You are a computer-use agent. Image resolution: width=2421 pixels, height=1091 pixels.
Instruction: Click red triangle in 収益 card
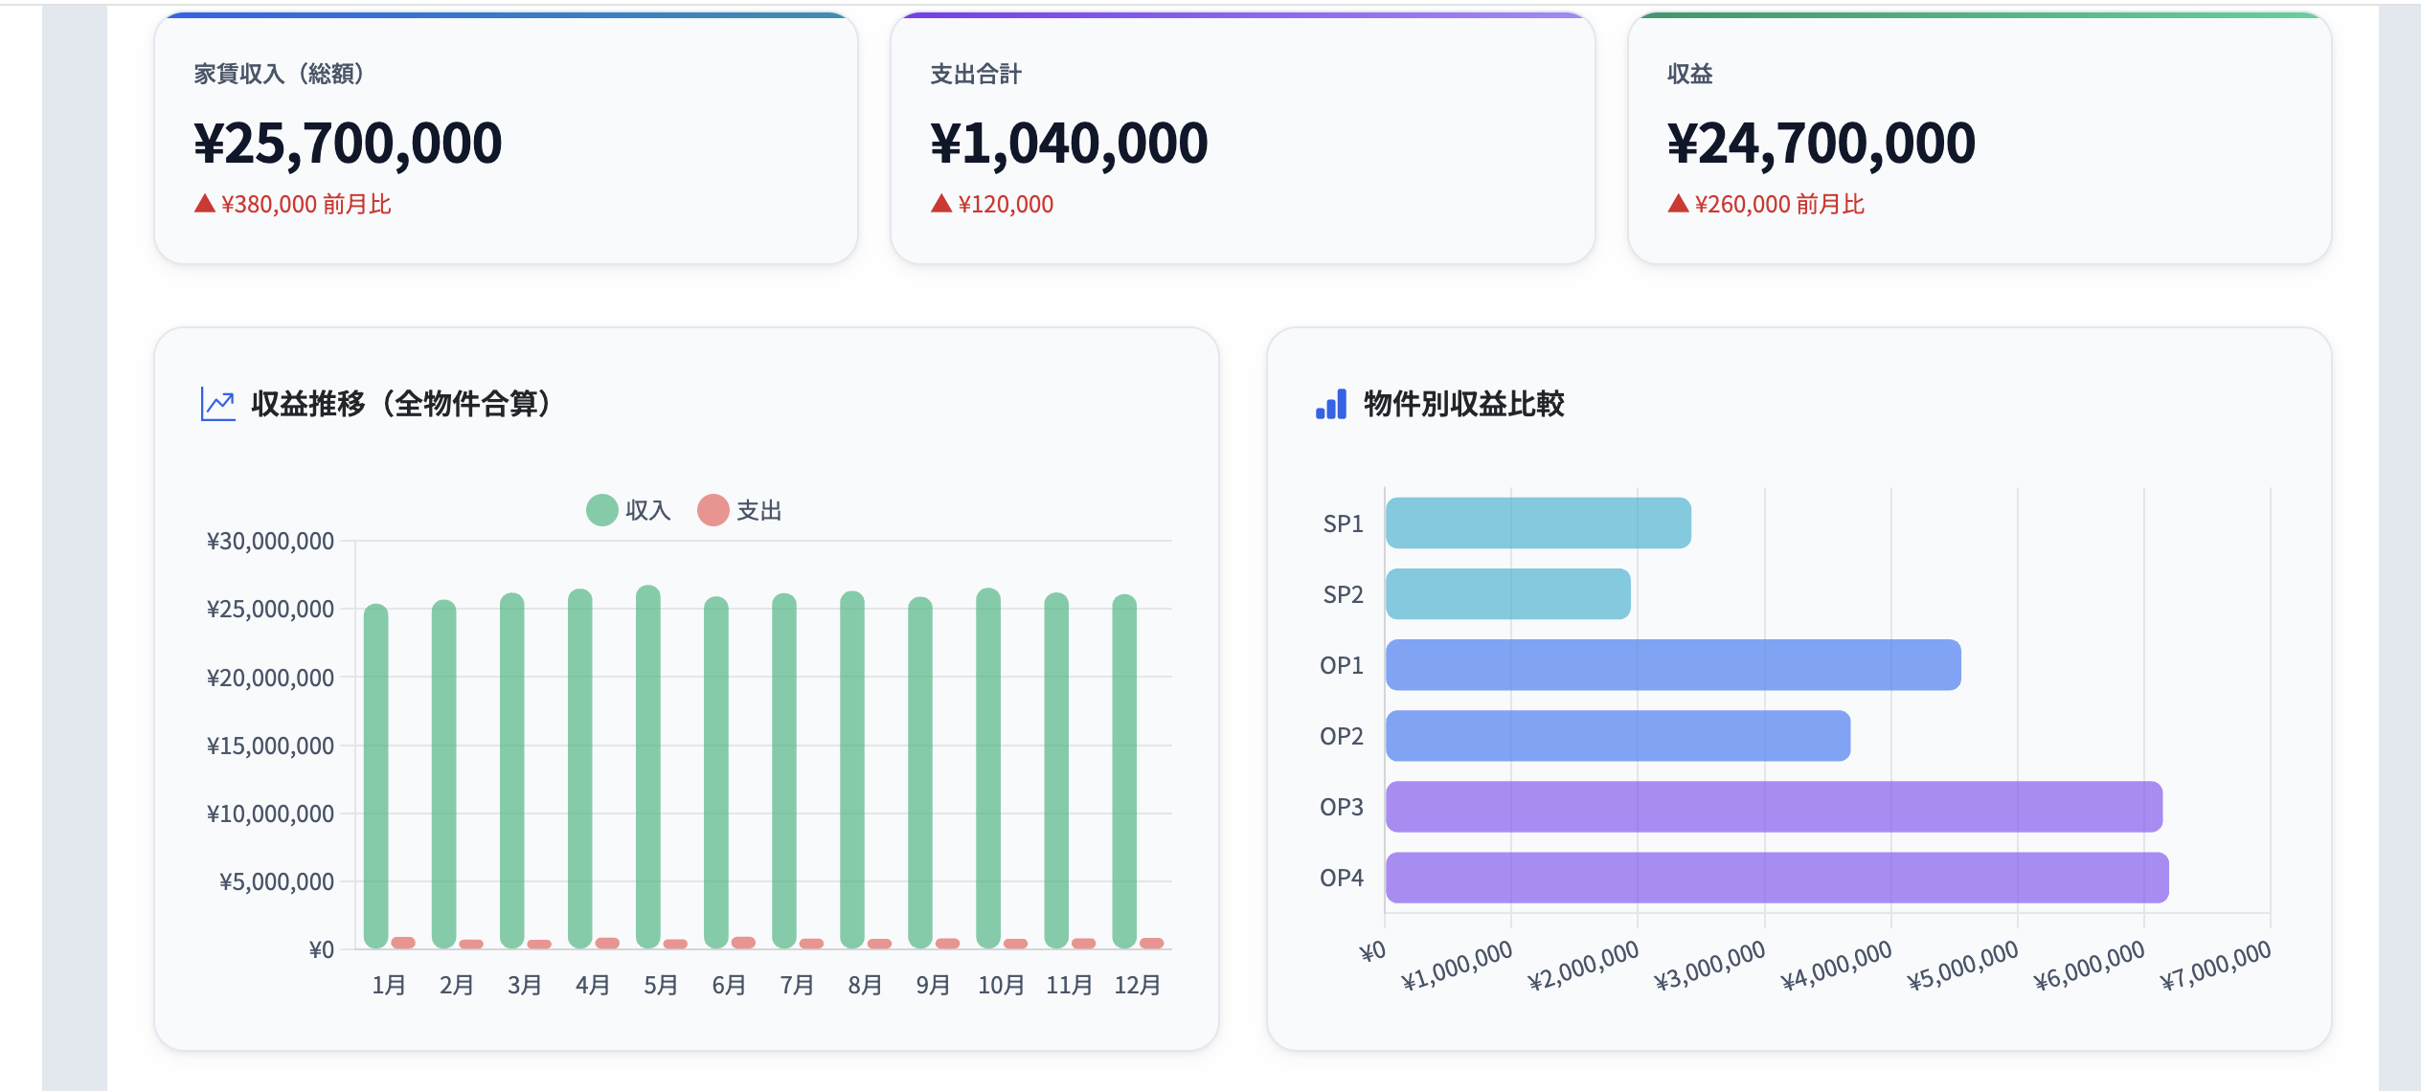1677,204
